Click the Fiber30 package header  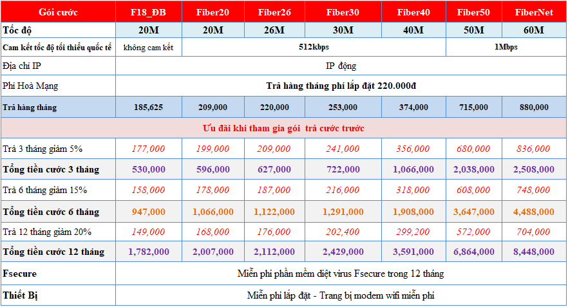pyautogui.click(x=343, y=12)
